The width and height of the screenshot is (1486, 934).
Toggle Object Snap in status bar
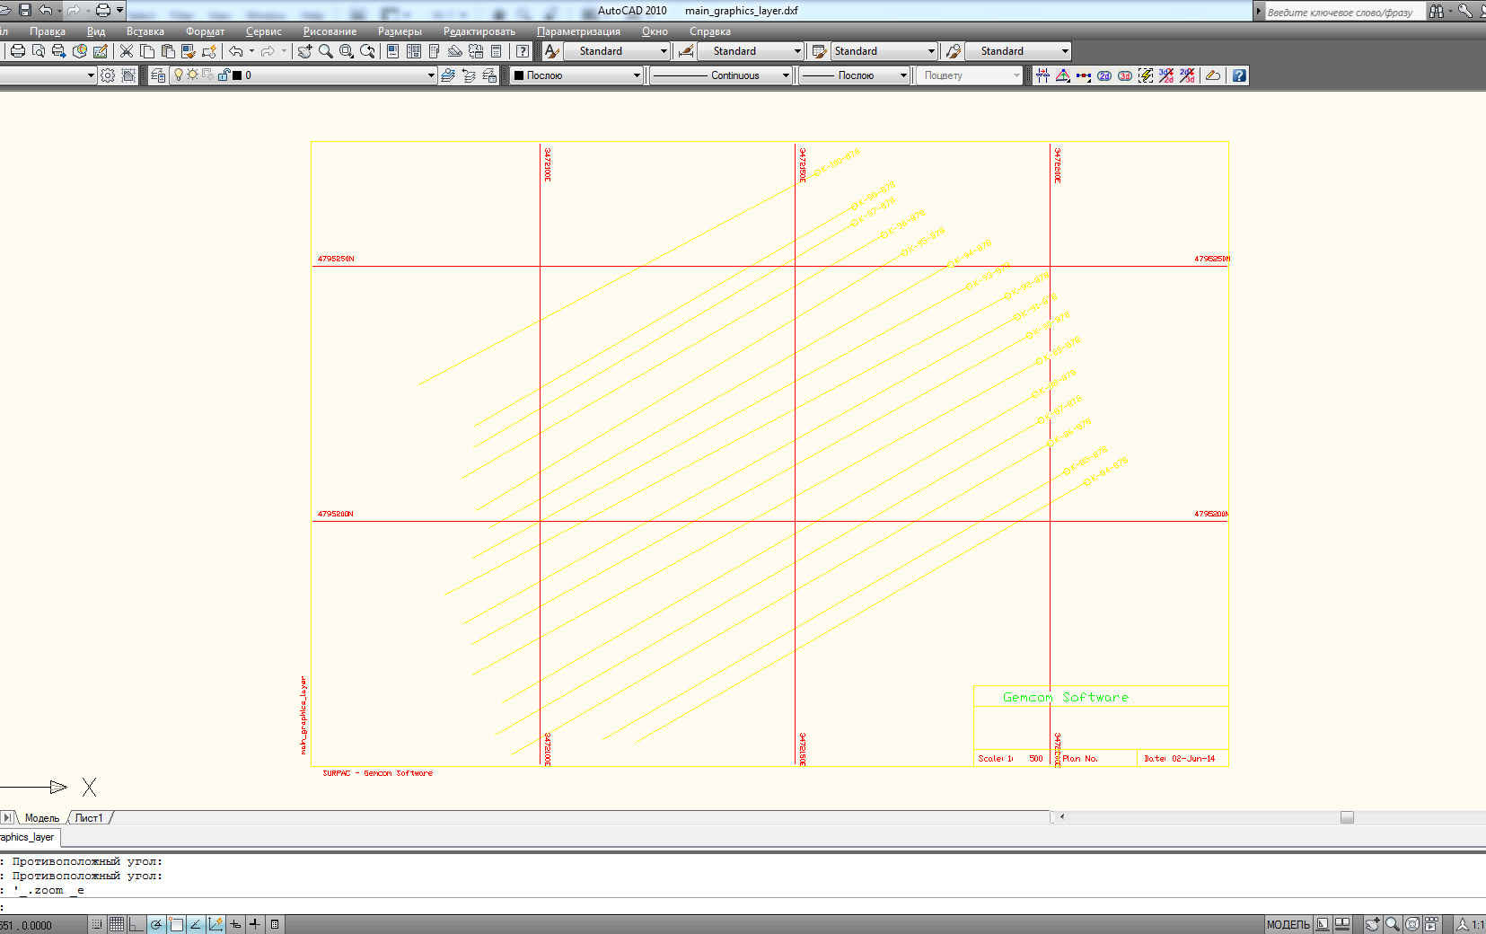(176, 924)
